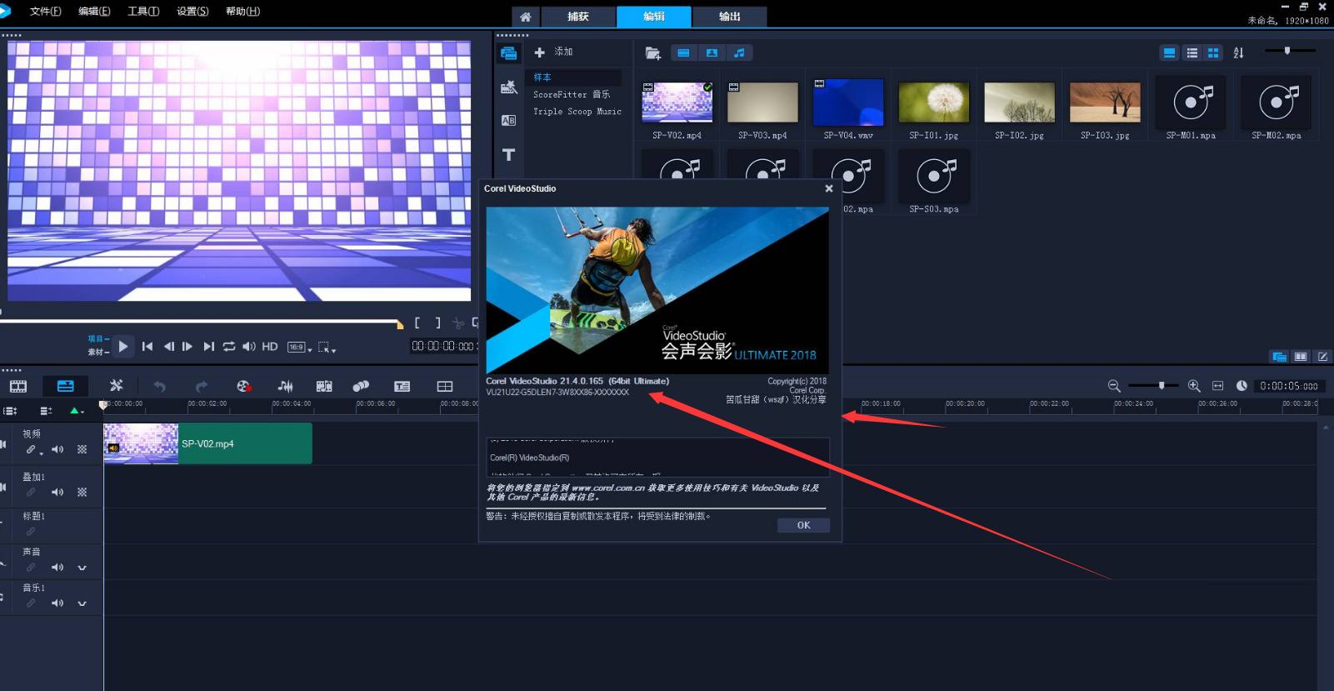Click OK in the Corel VideoStudio dialog

click(803, 525)
